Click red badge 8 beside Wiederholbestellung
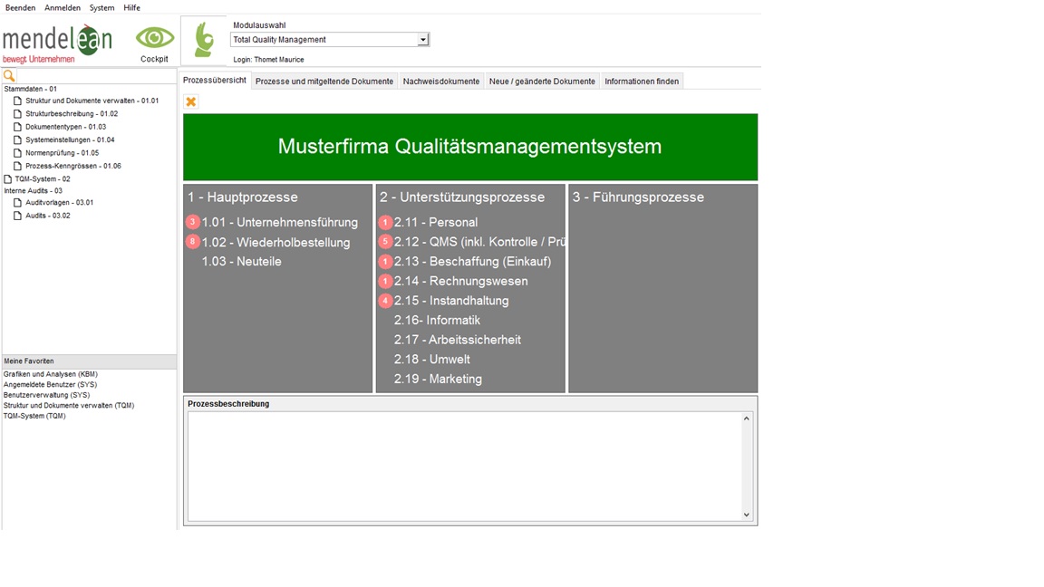The image size is (1044, 587). point(192,242)
